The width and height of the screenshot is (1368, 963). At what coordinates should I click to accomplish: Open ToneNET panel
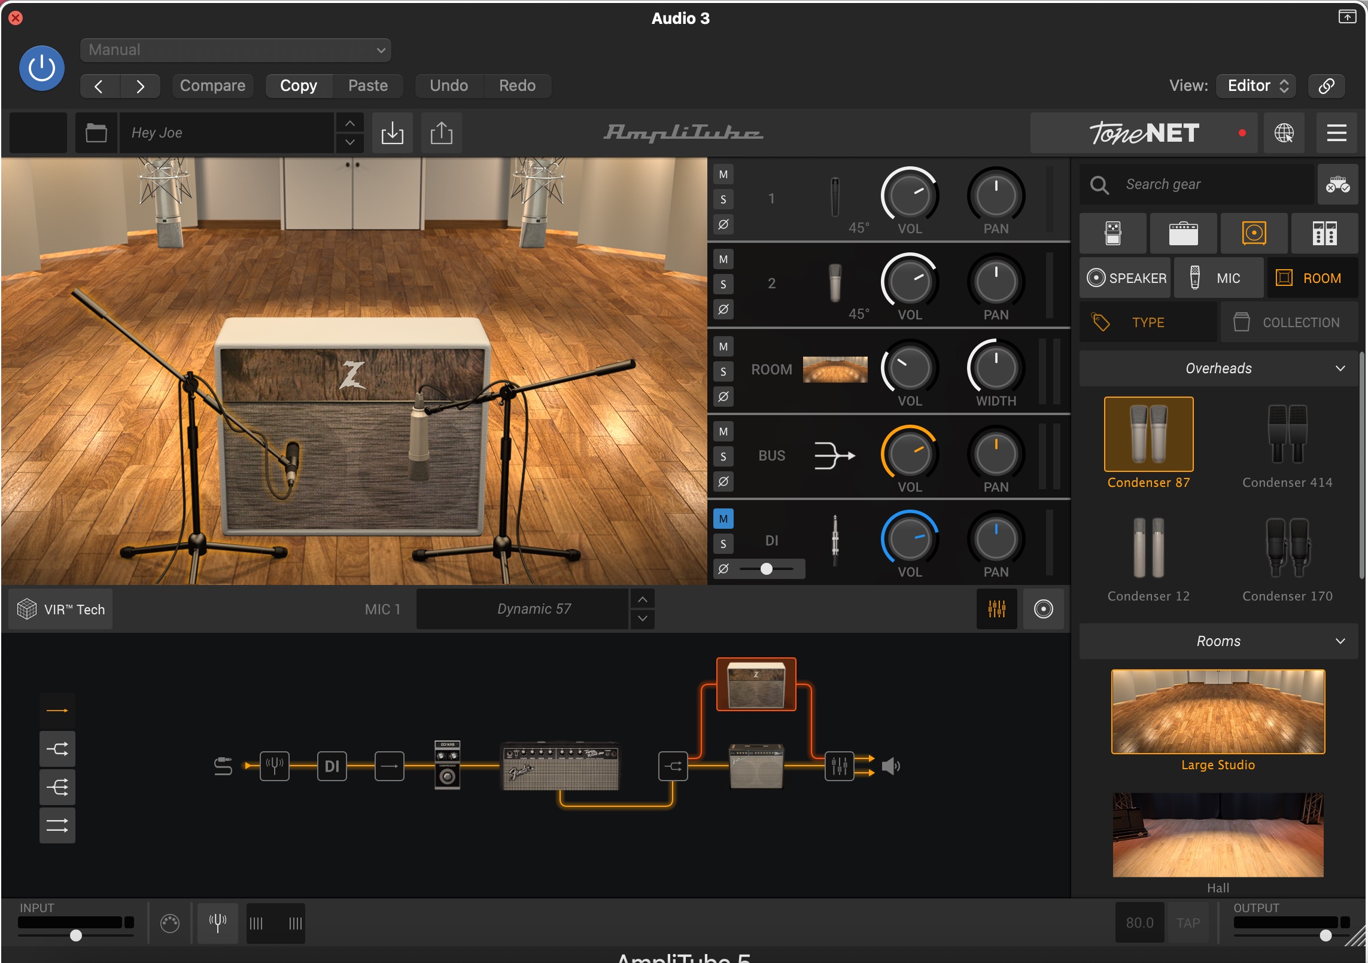point(1144,133)
